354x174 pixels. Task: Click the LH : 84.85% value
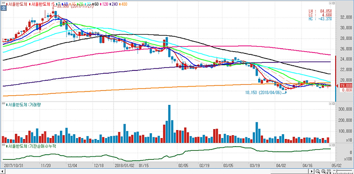click(320, 11)
